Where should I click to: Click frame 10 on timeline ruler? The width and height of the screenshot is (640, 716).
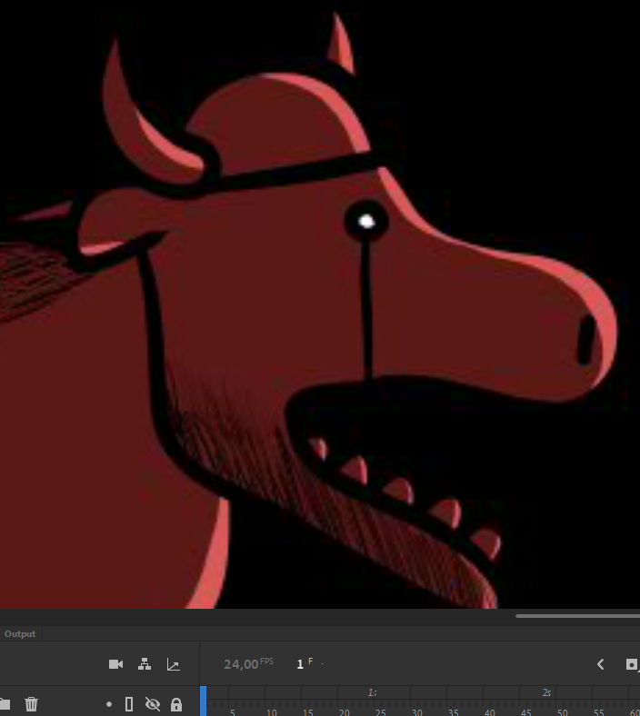[271, 711]
